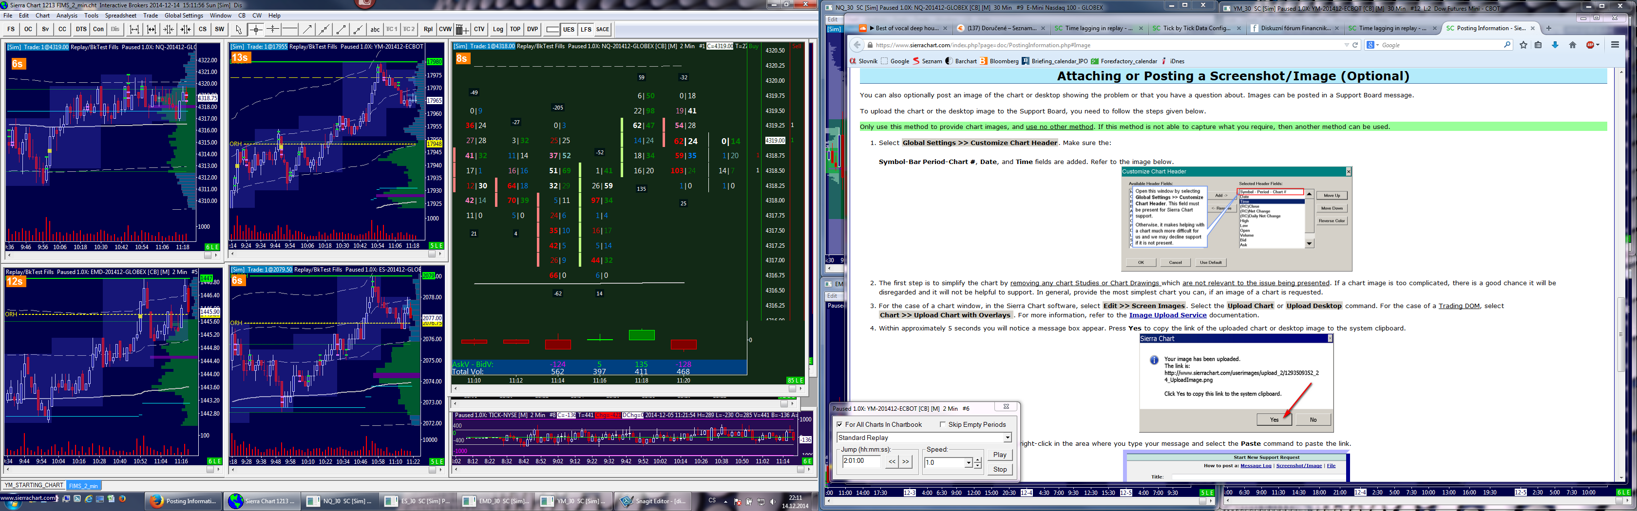Select the rectangle drawing tool icon
Image resolution: width=1637 pixels, height=511 pixels.
pyautogui.click(x=552, y=29)
